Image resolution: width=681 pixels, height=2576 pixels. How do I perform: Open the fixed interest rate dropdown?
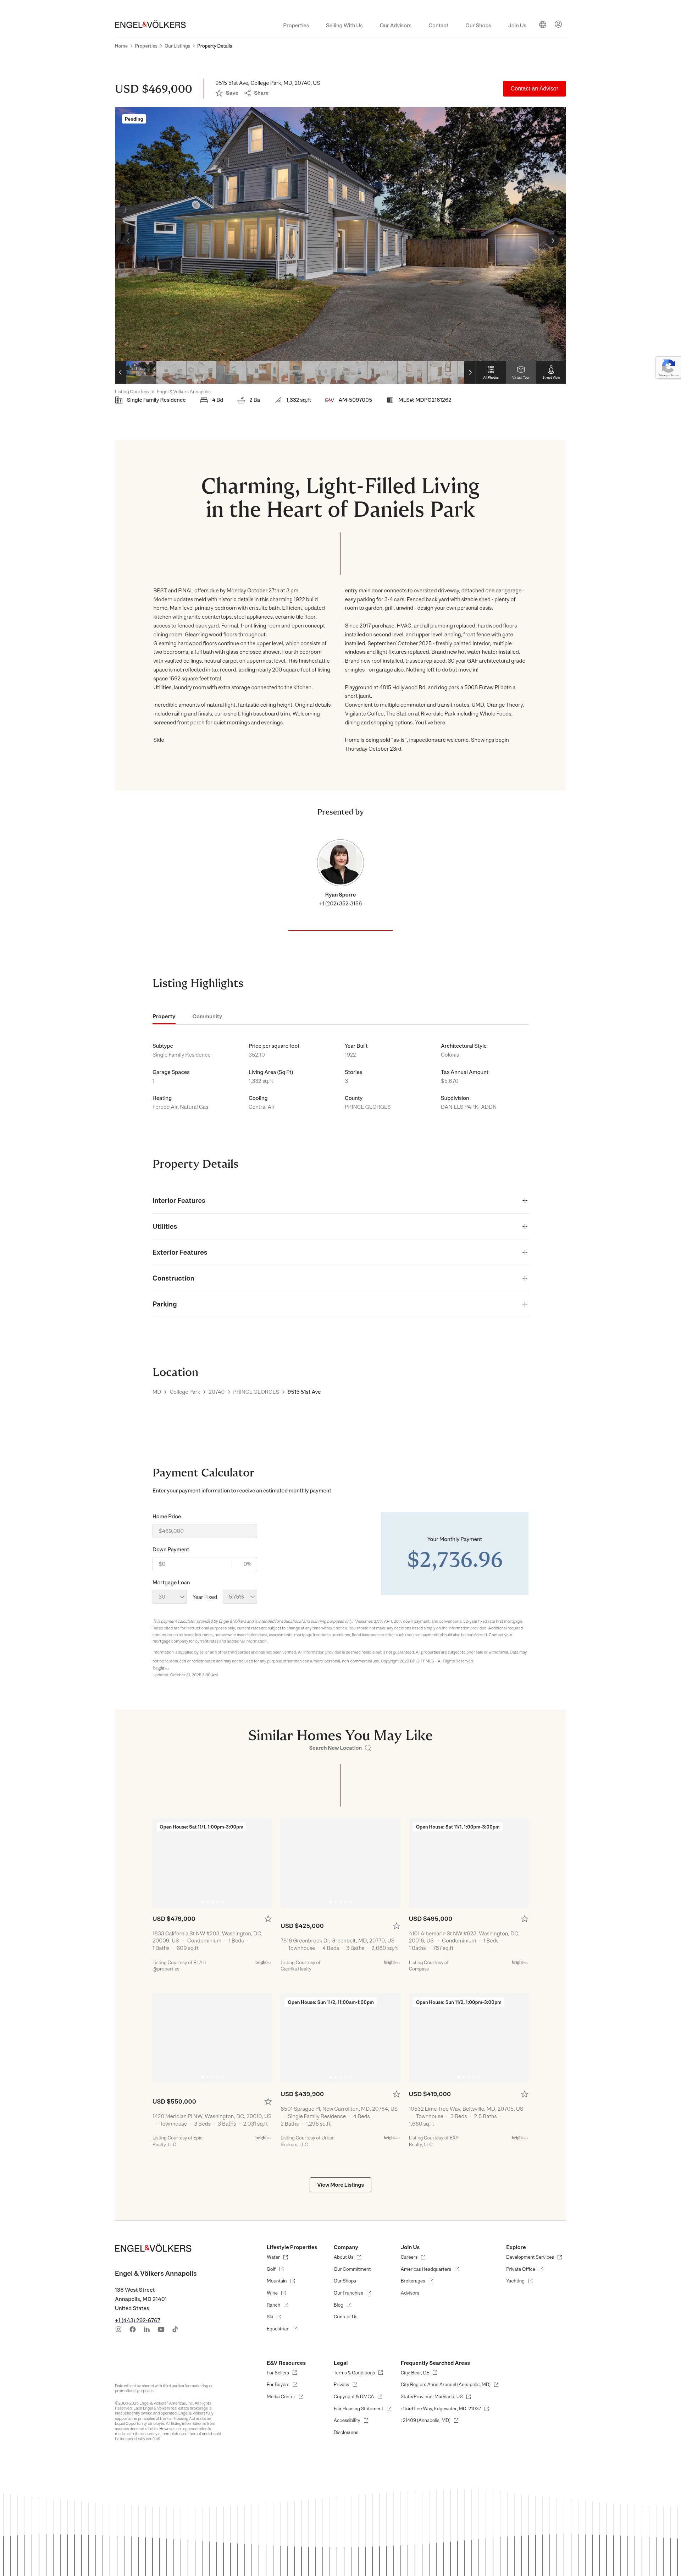point(240,1597)
